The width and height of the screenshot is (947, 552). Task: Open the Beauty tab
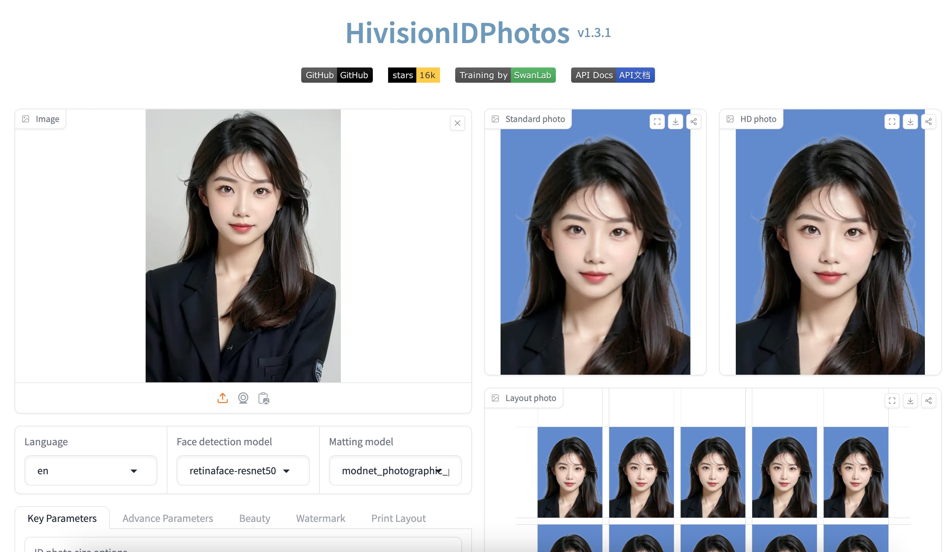(255, 518)
